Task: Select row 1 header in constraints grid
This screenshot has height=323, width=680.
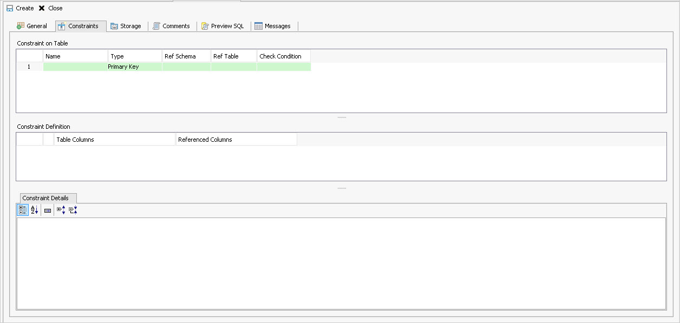Action: (x=29, y=67)
